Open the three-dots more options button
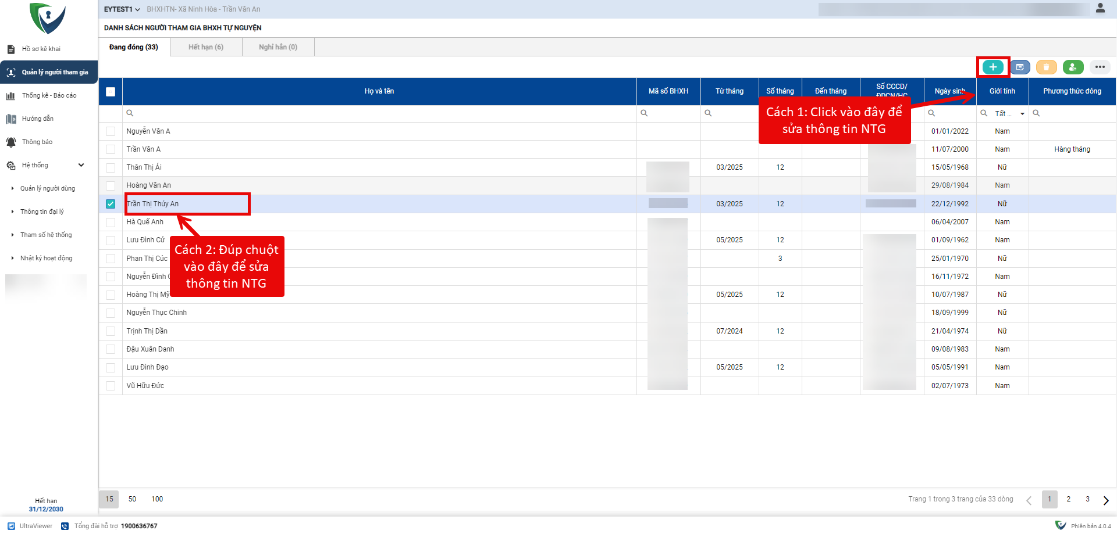Screen dimensions: 1117x534 (x=1100, y=67)
